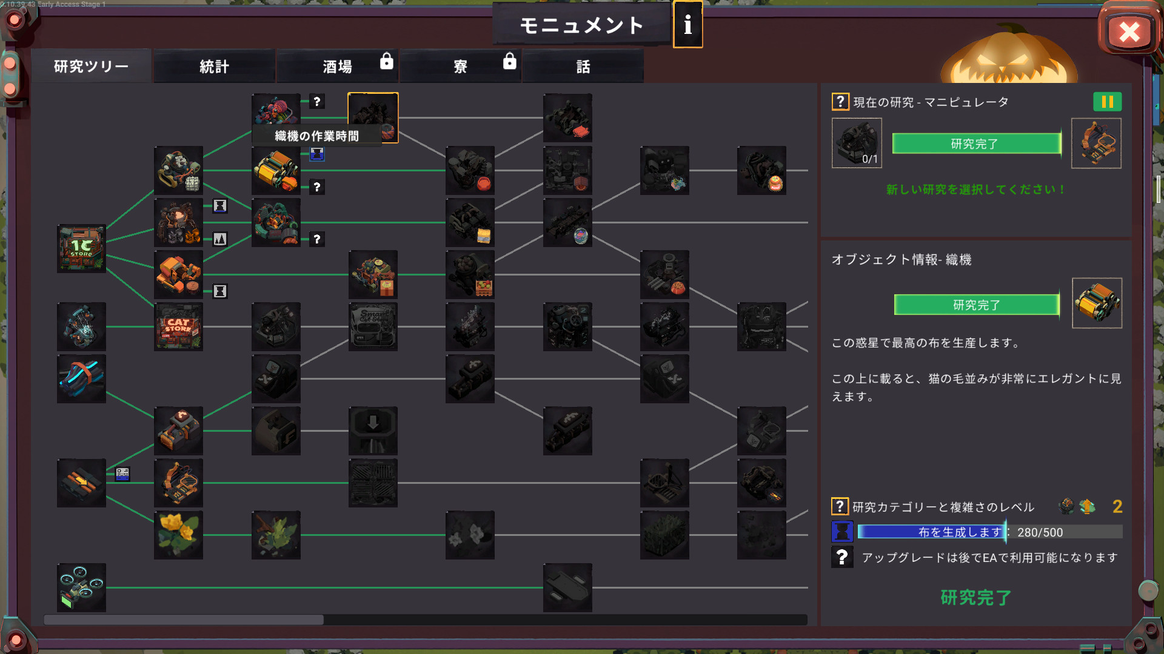Close the monument window

tap(1128, 32)
